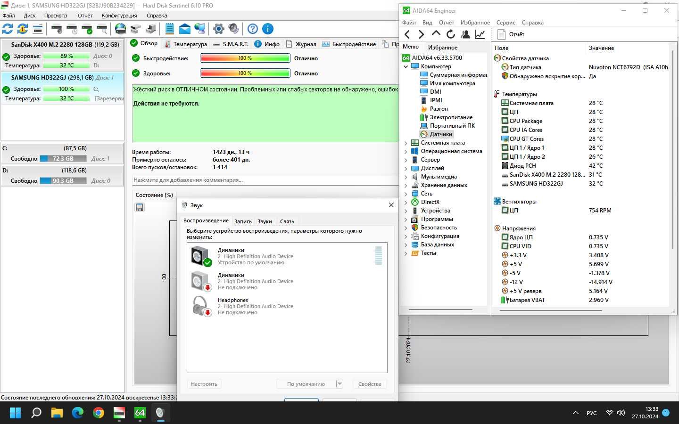Expand the Сервер tree node
This screenshot has width=679, height=424.
[x=406, y=160]
